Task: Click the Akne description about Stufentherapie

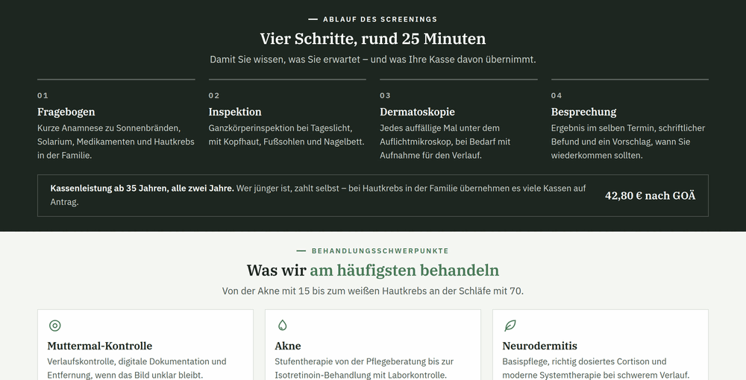Action: 364,368
